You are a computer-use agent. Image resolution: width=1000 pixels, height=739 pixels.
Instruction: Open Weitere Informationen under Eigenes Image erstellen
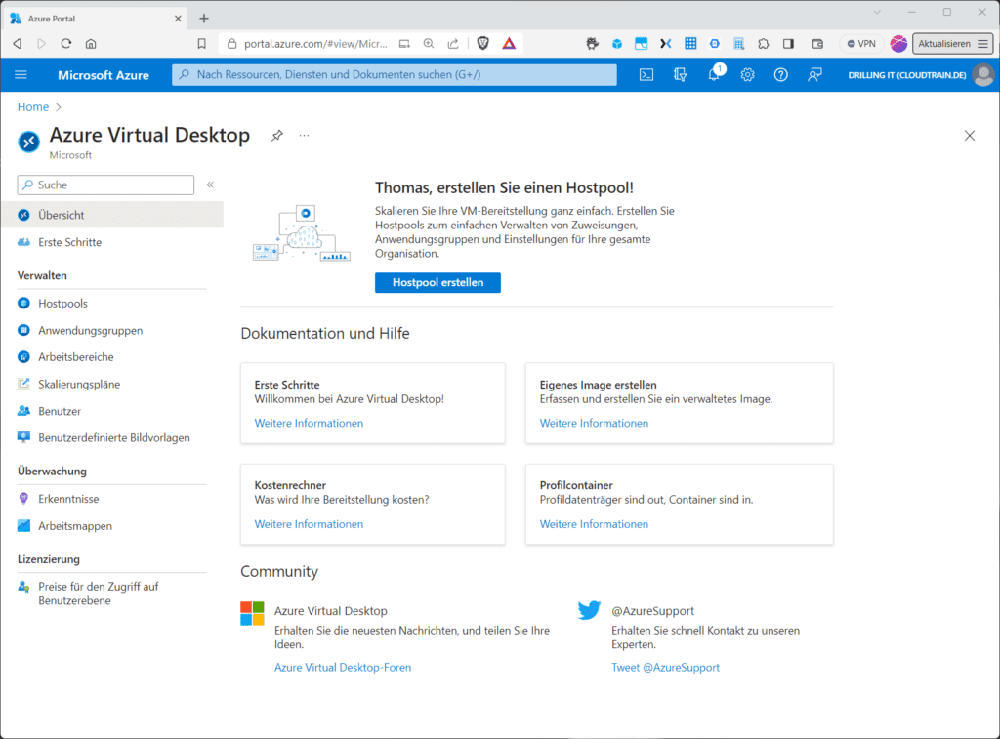[594, 423]
